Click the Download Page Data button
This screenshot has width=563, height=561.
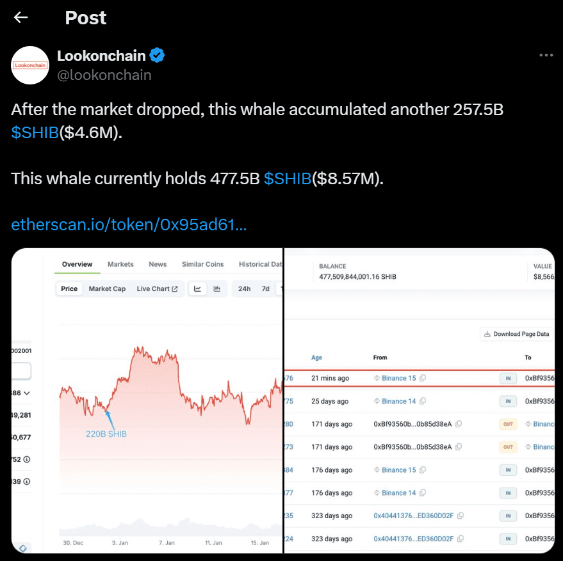coord(516,333)
